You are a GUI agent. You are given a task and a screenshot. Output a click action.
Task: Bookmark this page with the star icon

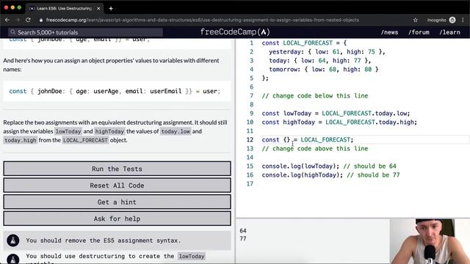coord(415,20)
